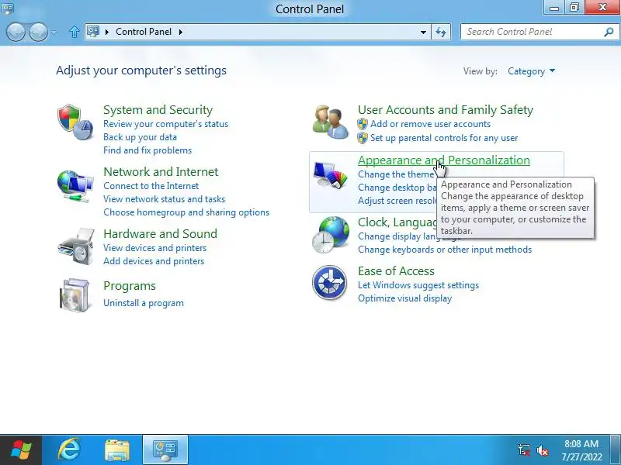Open User Accounts and Family Safety
Screen dimensions: 621x465
point(446,109)
